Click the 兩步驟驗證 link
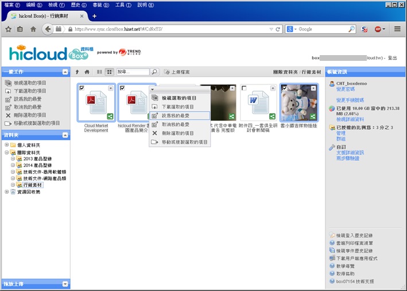The width and height of the screenshot is (407, 291). coord(347,158)
